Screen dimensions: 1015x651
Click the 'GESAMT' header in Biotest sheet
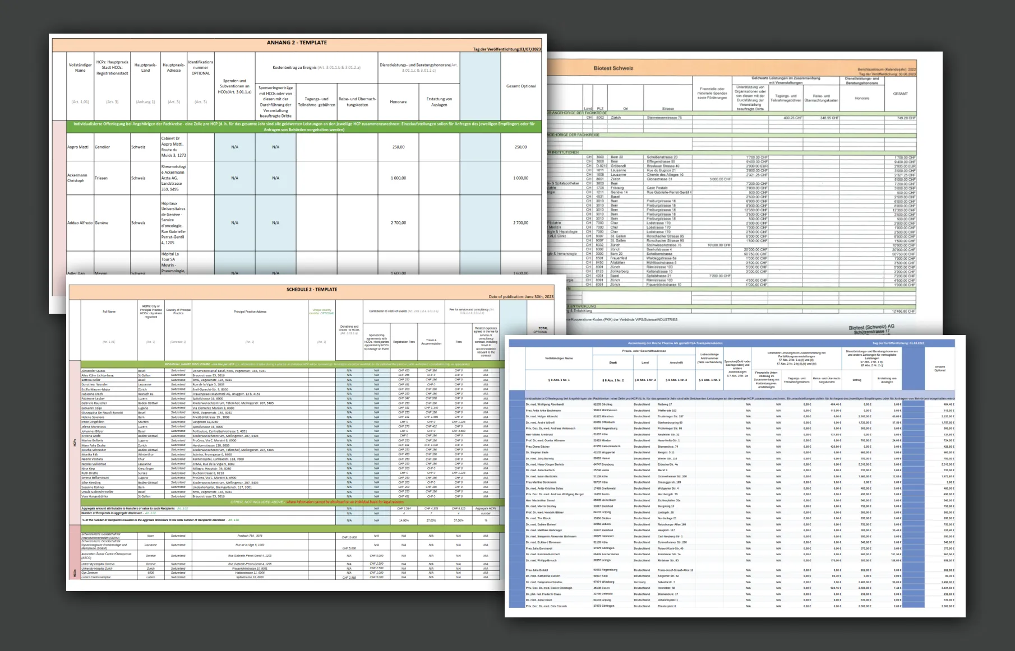[x=900, y=94]
